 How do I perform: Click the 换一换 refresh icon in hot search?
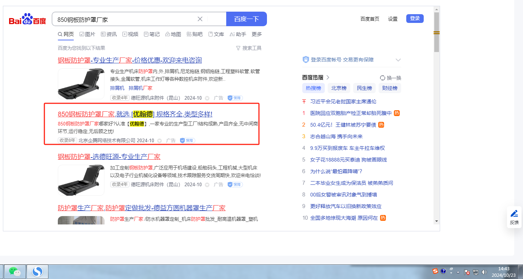(382, 78)
